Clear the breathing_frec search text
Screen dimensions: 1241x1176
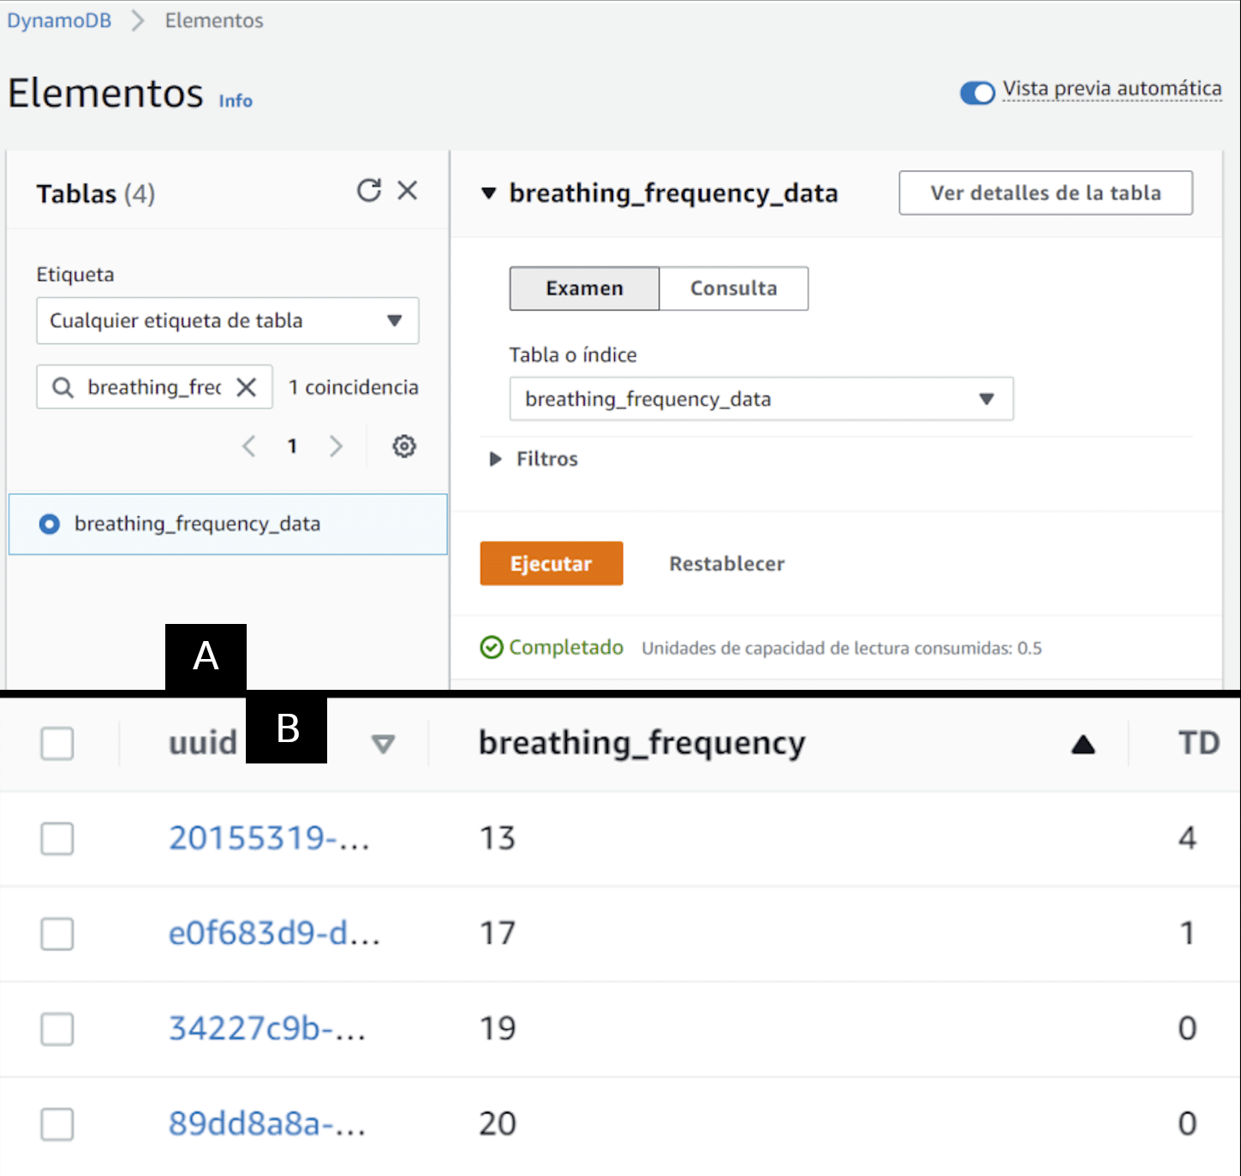pyautogui.click(x=247, y=388)
